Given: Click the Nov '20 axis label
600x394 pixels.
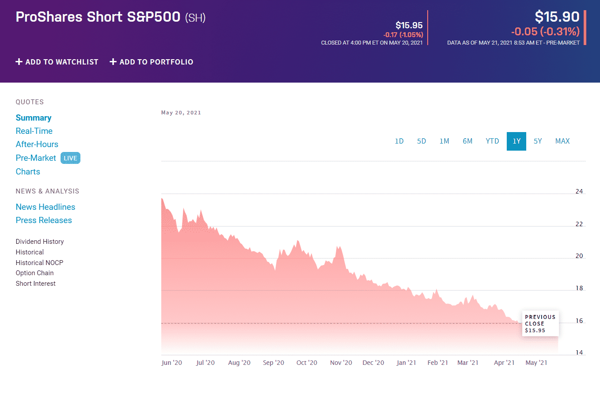Looking at the screenshot, I should (341, 363).
